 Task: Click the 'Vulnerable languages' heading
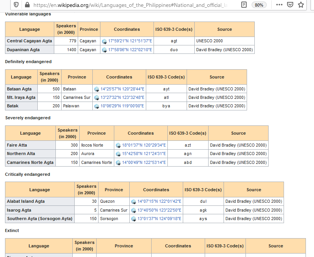(28, 14)
